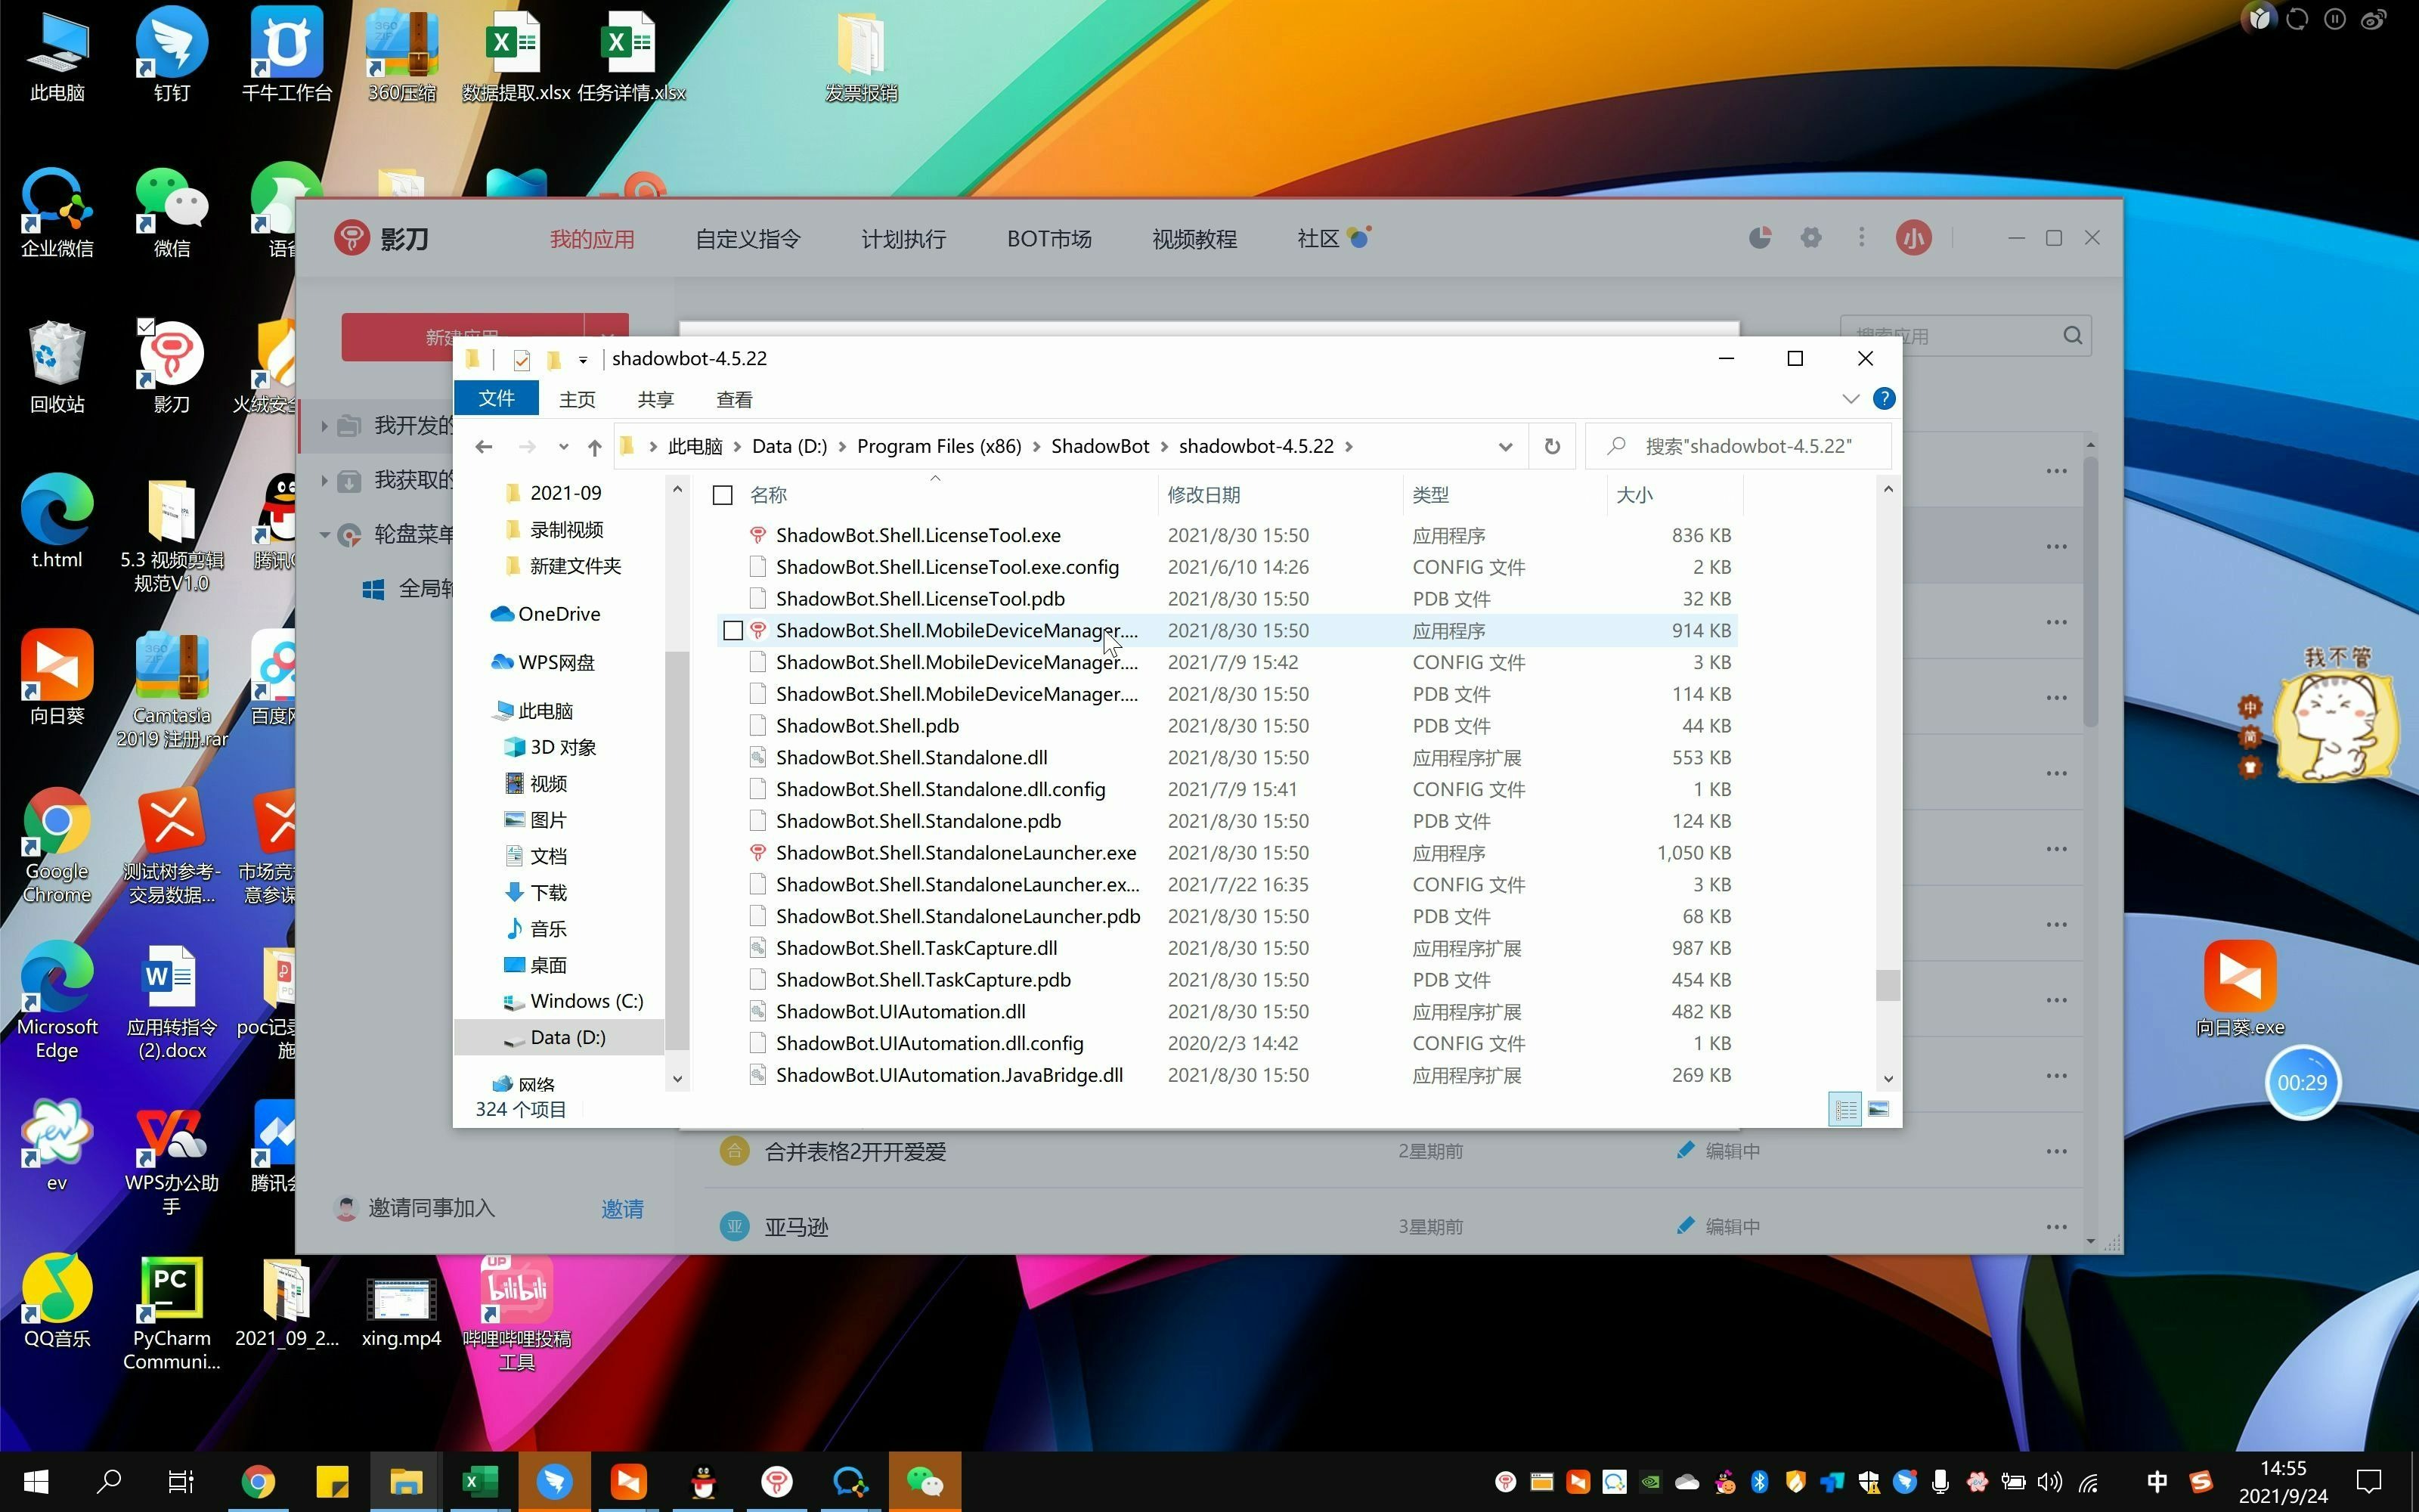Expand the Explorer ribbon chevron

(1851, 399)
